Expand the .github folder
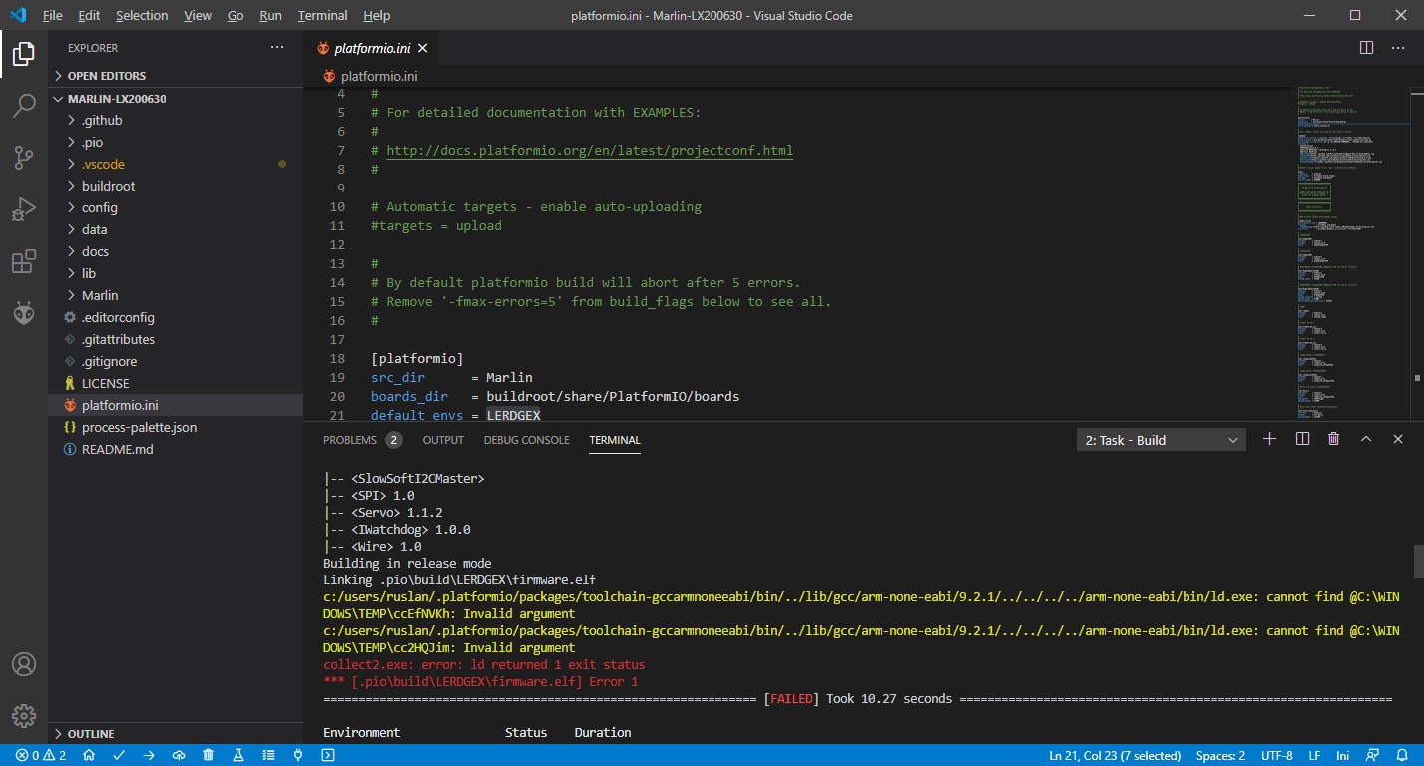Screen dimensions: 1424x766 pyautogui.click(x=176, y=120)
